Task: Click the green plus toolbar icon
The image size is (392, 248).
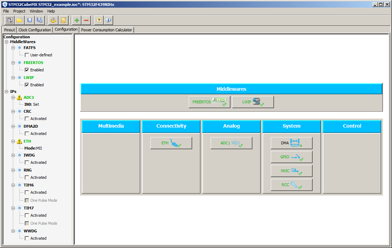Action: (x=77, y=20)
